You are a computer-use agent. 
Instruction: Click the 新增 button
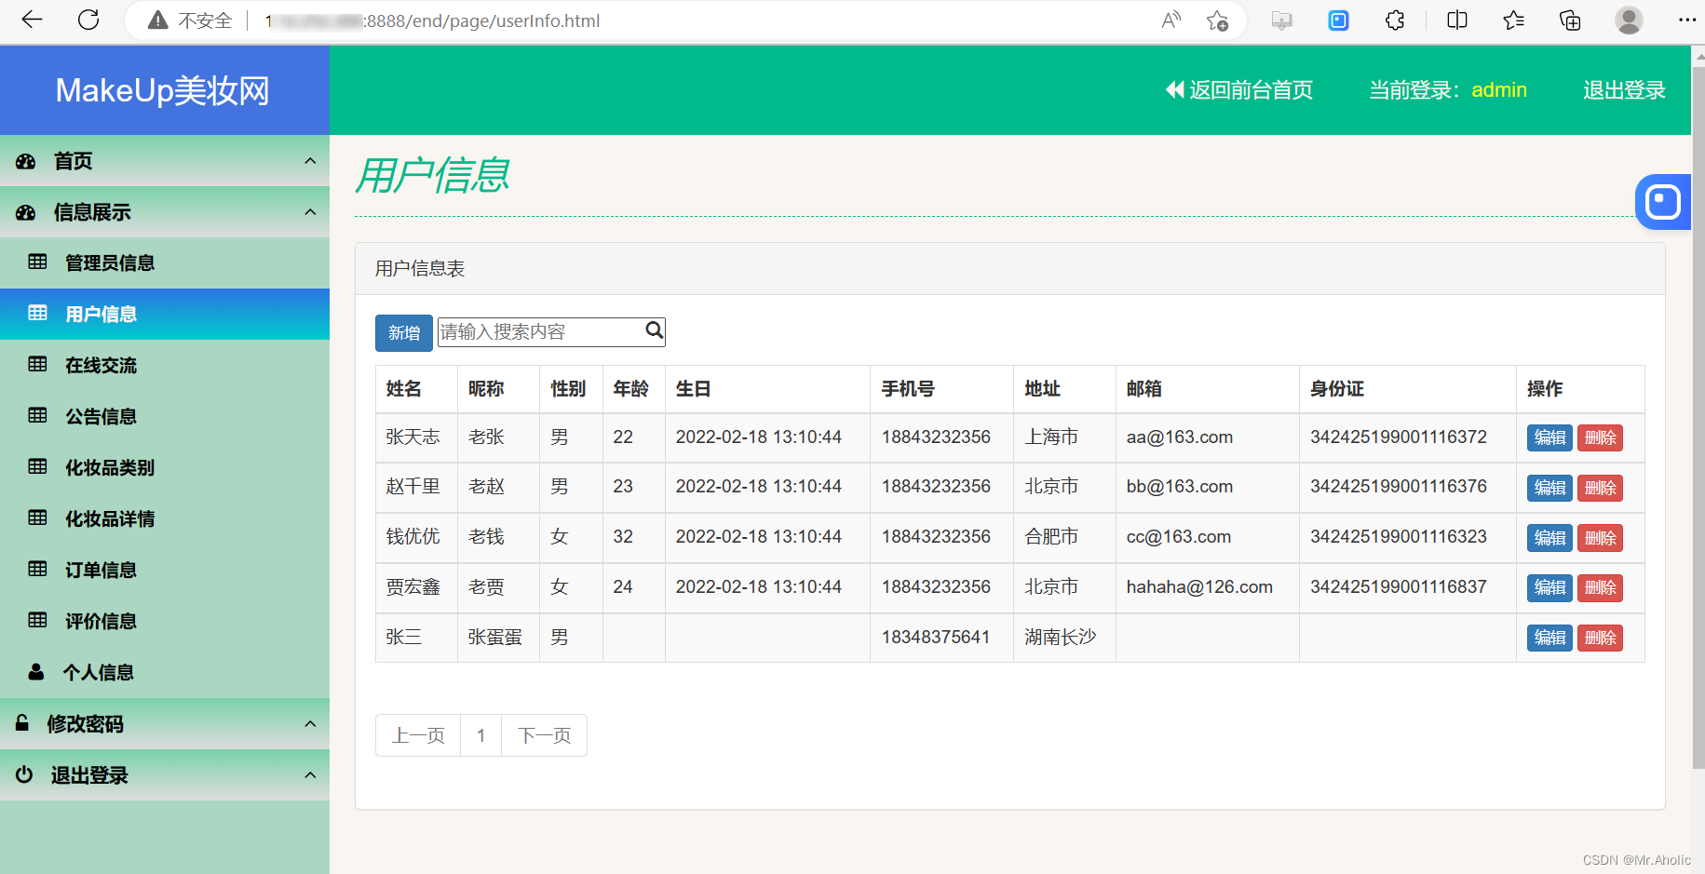pyautogui.click(x=404, y=332)
